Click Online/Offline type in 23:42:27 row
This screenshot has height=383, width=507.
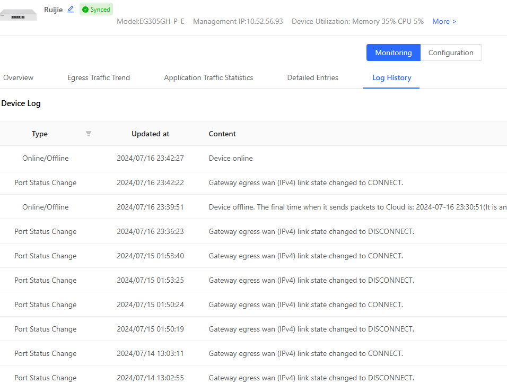click(45, 158)
